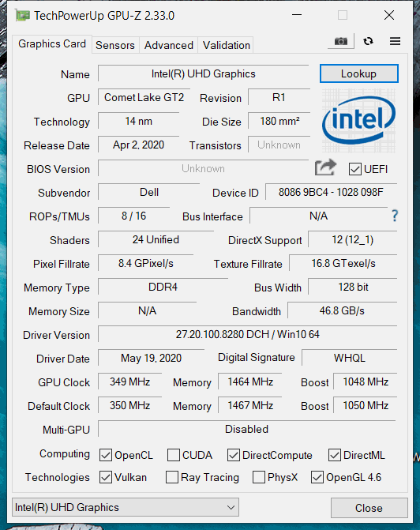Expand the Intel(R) UHD Graphics GPU dropdown

tap(126, 507)
